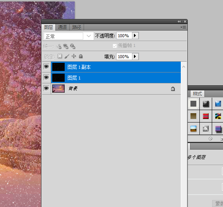Click the clear style icon in Styles panel
223x207 pixels.
(x=211, y=138)
